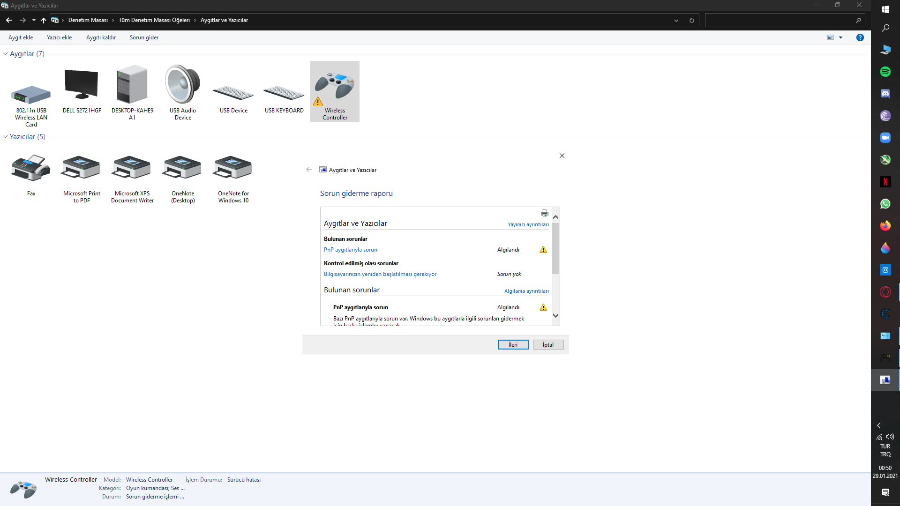Screen dimensions: 900x506
Task: Select Microsoft Print to PDF printer
Action: click(x=81, y=168)
